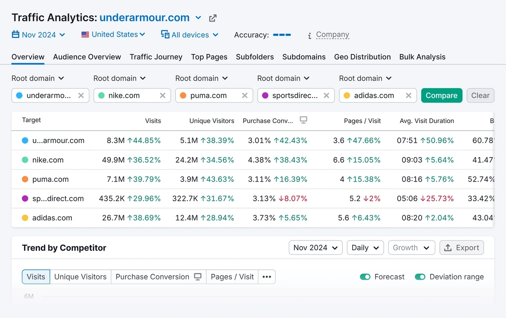Remove adidas.com with its X icon
This screenshot has width=506, height=318.
408,96
